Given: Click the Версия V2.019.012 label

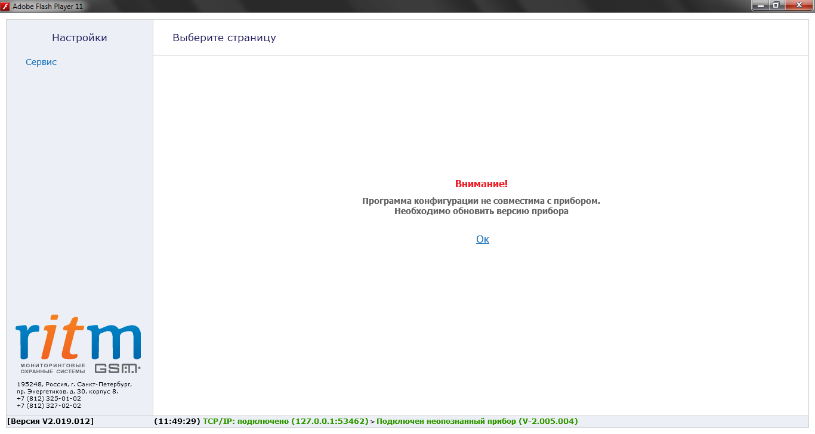Looking at the screenshot, I should 50,421.
